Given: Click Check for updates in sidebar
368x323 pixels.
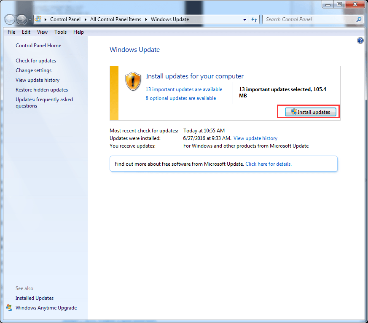Looking at the screenshot, I should [36, 61].
